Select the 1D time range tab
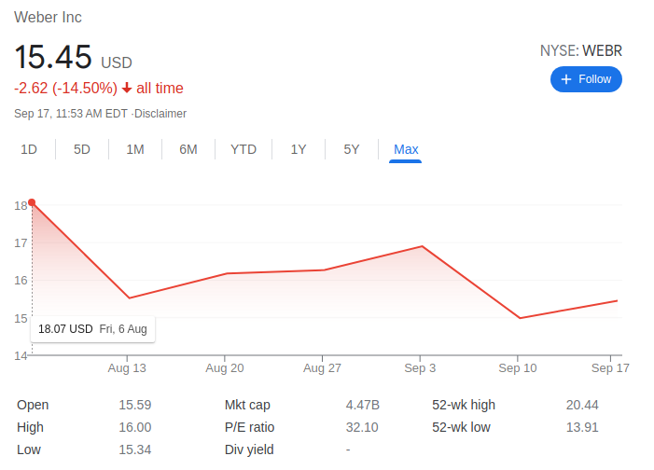 29,149
